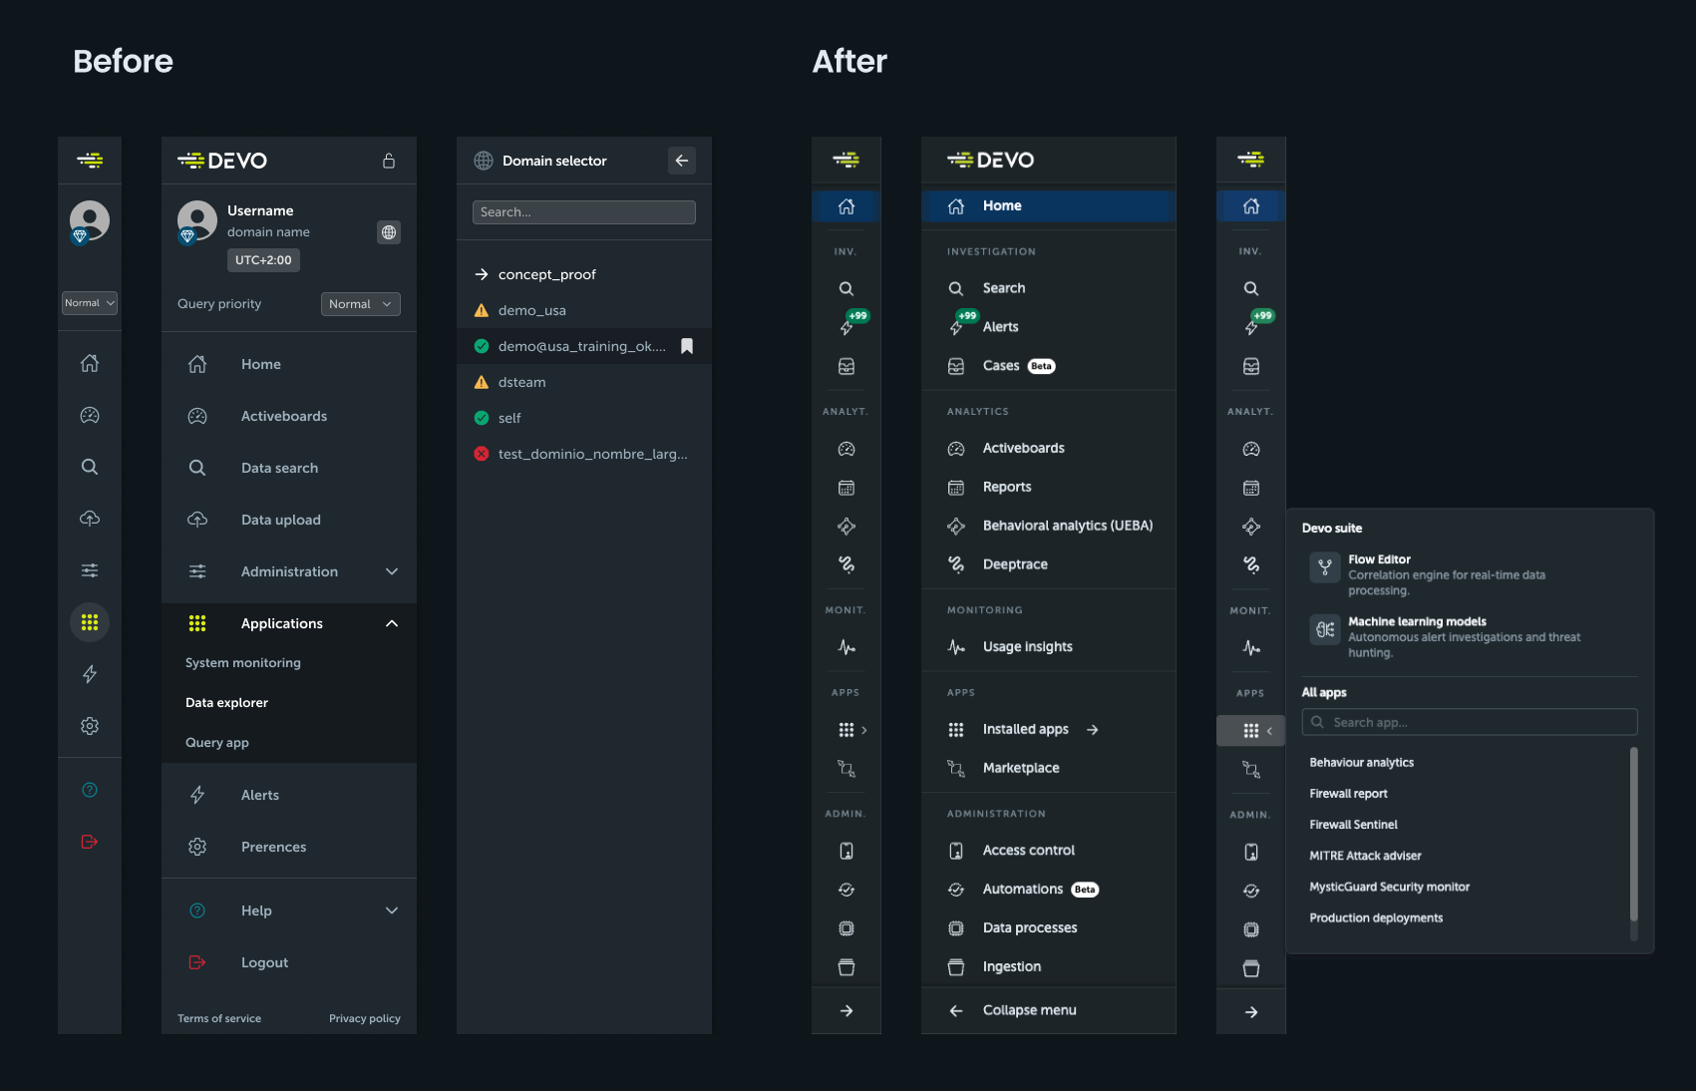Select Data explorer under Applications
This screenshot has height=1091, width=1696.
(x=225, y=702)
